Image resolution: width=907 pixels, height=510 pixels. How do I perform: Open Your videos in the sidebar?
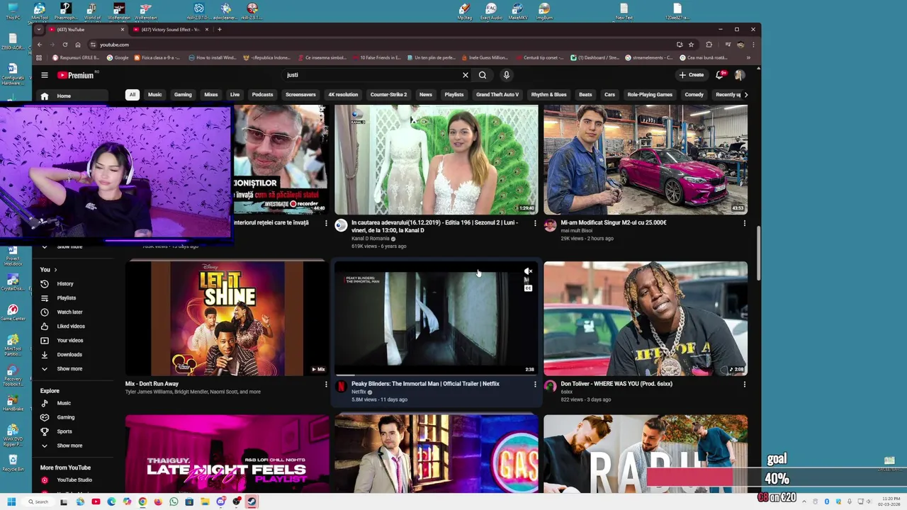pos(69,341)
